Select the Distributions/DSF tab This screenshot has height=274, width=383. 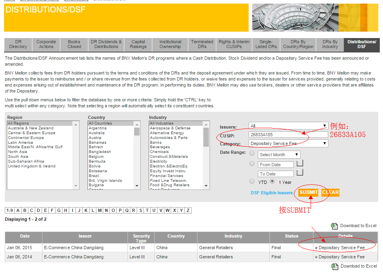362,44
